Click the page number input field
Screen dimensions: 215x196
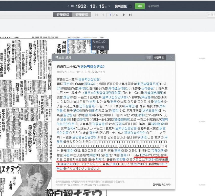pyautogui.click(x=111, y=15)
